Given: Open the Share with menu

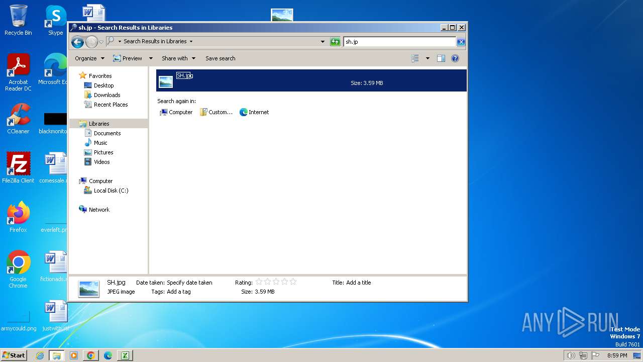Looking at the screenshot, I should (x=178, y=58).
